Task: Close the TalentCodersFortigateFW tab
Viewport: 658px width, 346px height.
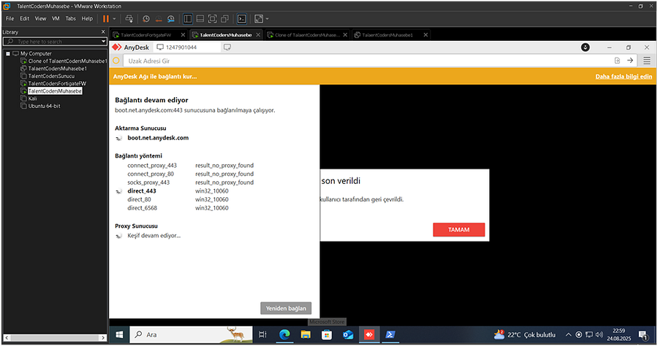Action: coord(183,35)
